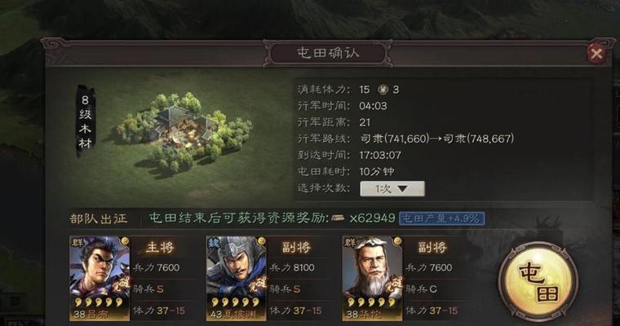Click 魏 faction badge on 夏侯渊 card
This screenshot has height=326, width=620.
point(214,242)
